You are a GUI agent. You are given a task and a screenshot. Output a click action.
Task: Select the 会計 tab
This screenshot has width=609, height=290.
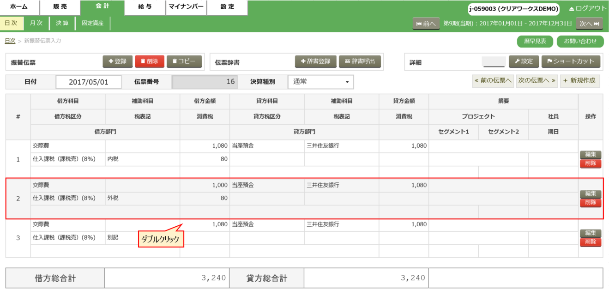102,7
